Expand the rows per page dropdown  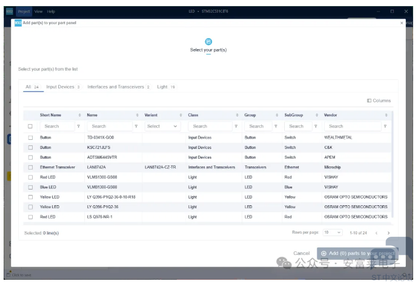point(333,233)
